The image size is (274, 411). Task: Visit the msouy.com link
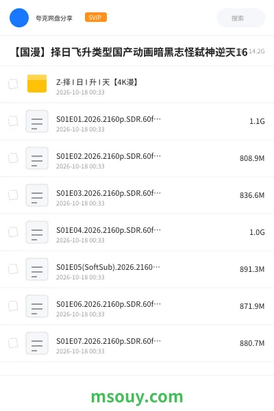(137, 397)
